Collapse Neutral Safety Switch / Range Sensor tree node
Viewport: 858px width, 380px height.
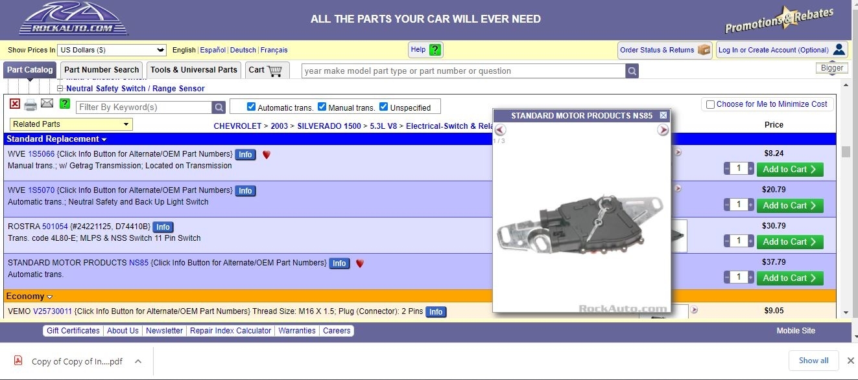coord(60,89)
